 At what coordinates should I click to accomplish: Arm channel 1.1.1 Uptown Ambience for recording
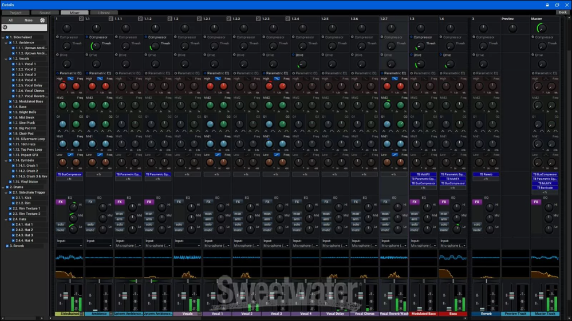click(x=120, y=219)
